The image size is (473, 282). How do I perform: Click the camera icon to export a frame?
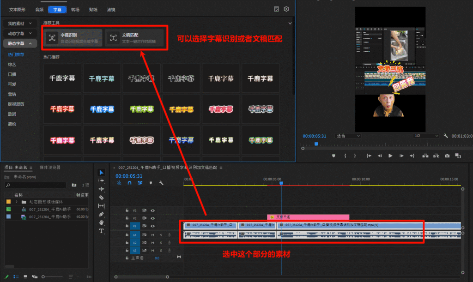pos(447,156)
